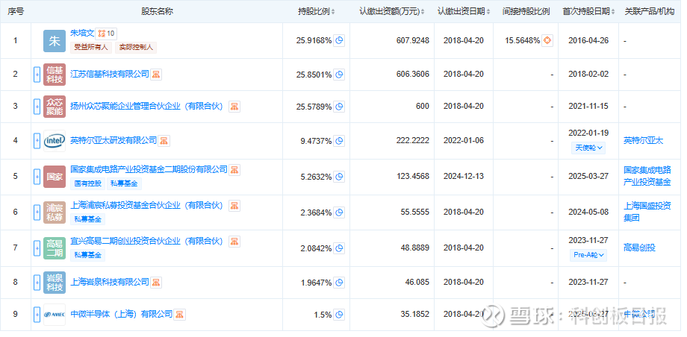Click 私募基金 tag under 上海浦宸私募投资基金
The image size is (687, 337).
click(x=87, y=219)
